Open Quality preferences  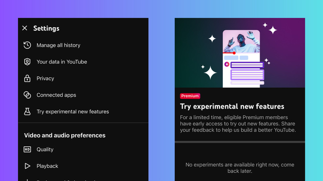tap(83, 149)
